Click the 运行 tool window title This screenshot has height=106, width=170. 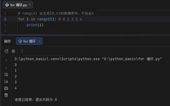tap(7, 41)
